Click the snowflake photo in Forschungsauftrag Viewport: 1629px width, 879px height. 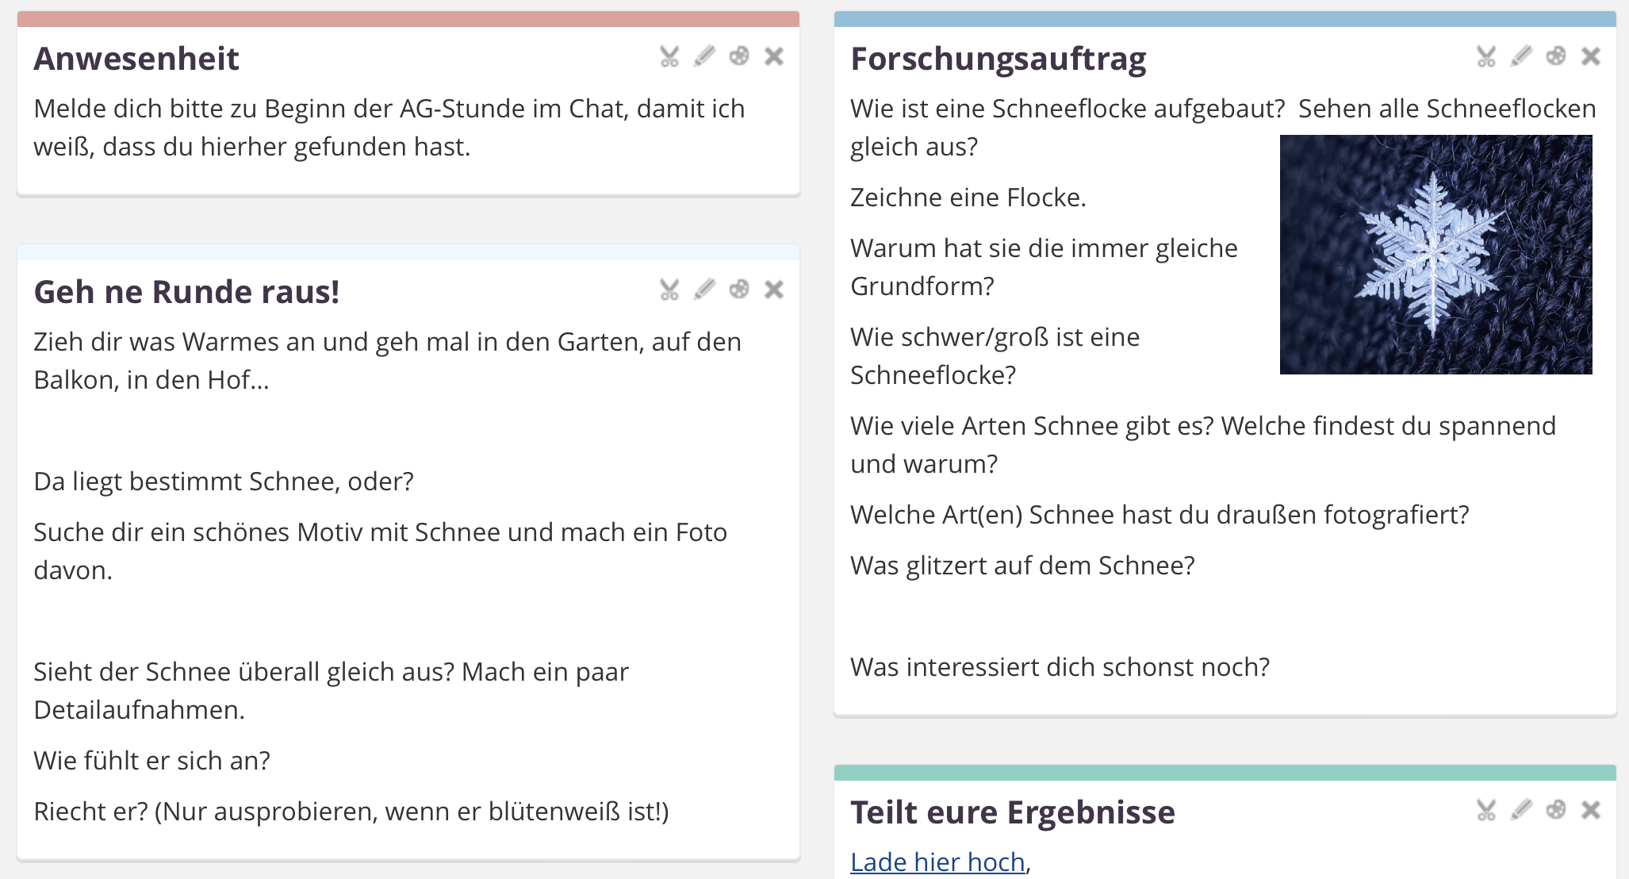pos(1435,254)
